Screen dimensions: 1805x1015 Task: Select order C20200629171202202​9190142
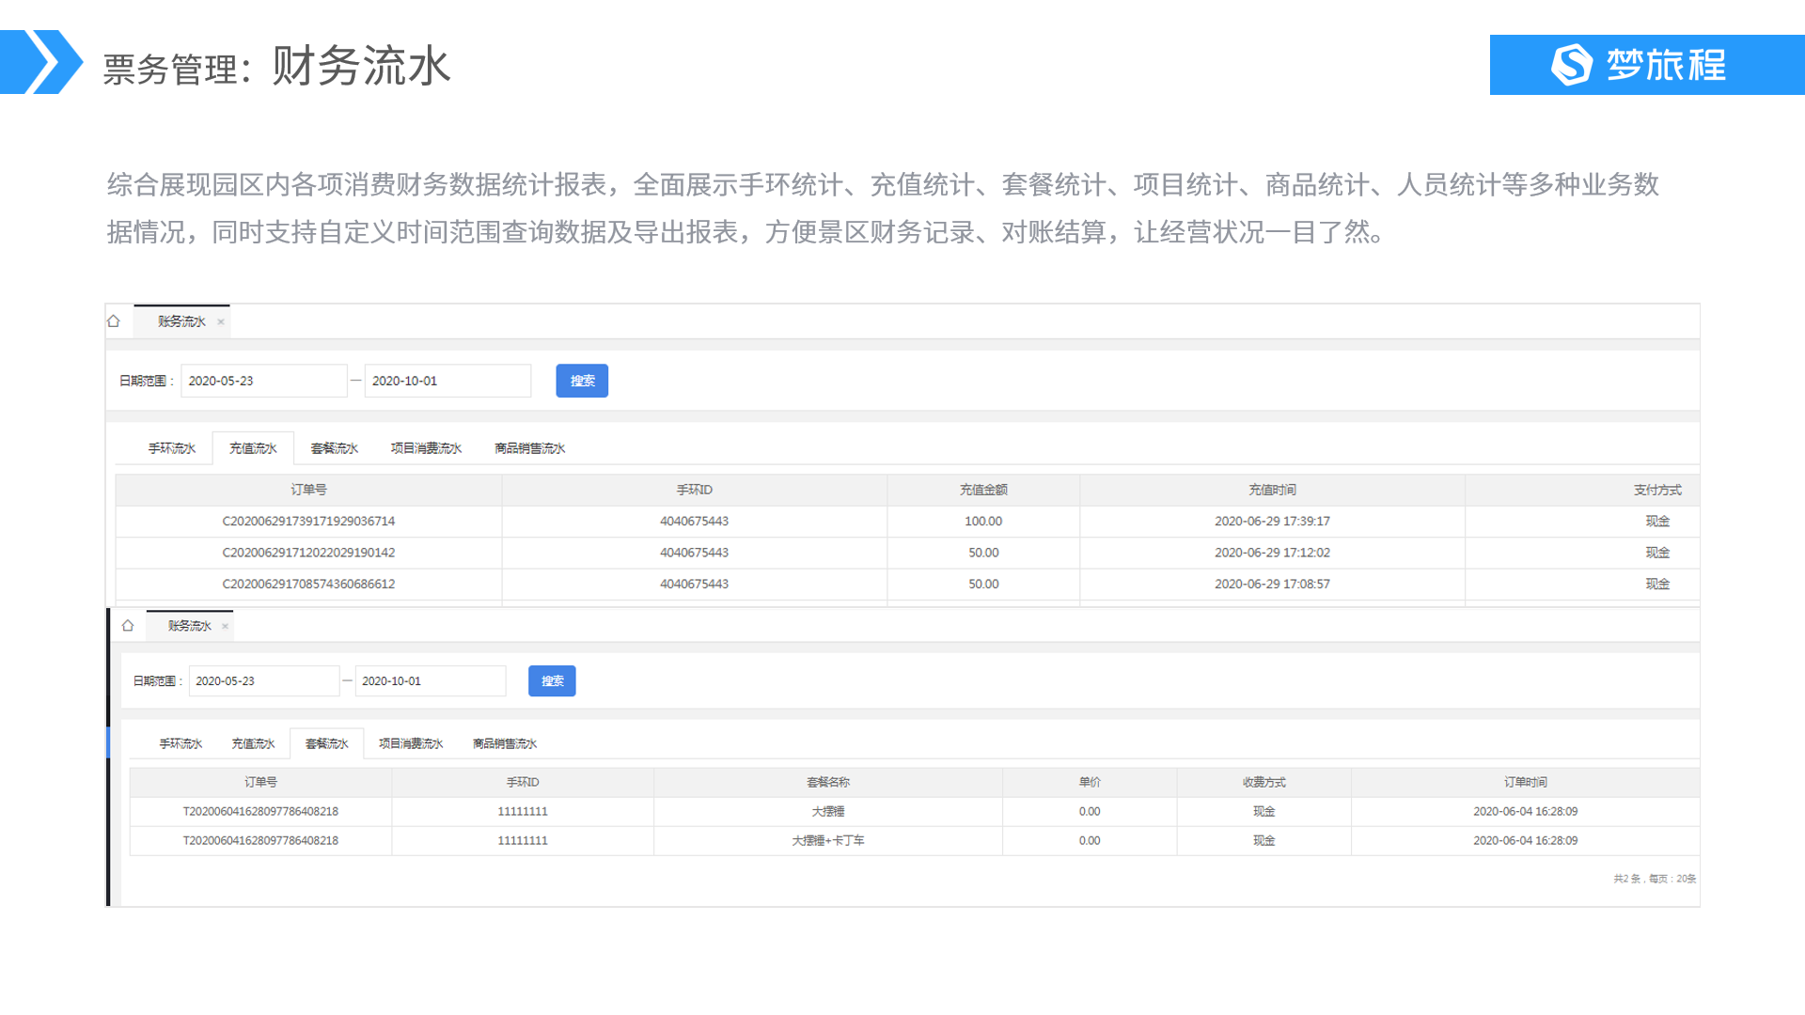click(x=308, y=553)
